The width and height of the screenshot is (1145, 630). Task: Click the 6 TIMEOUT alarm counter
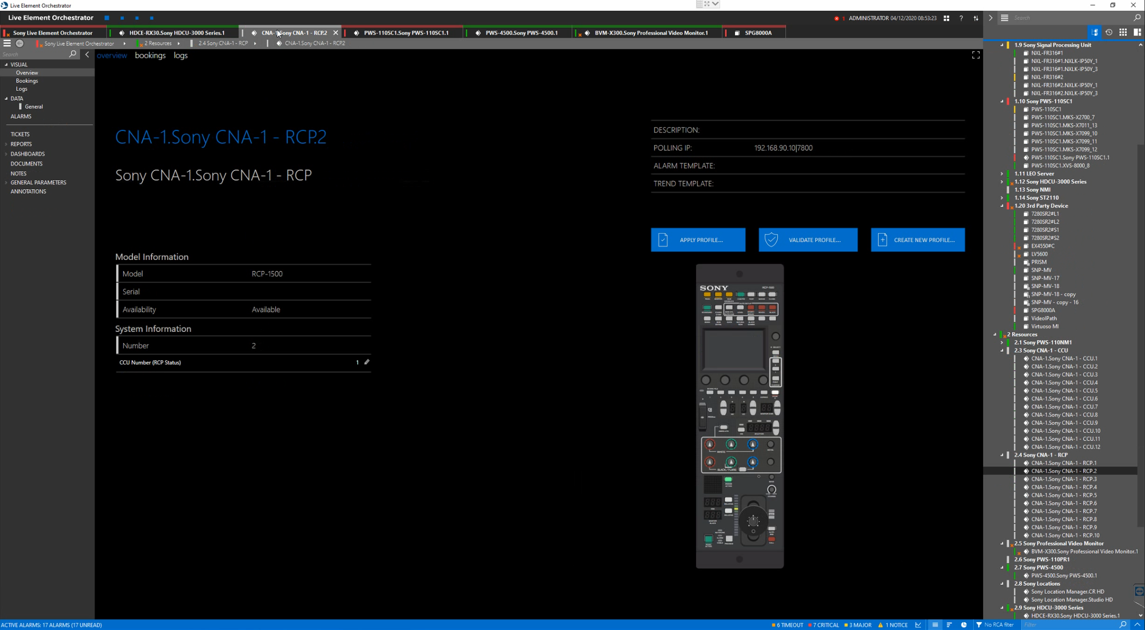[x=787, y=625]
